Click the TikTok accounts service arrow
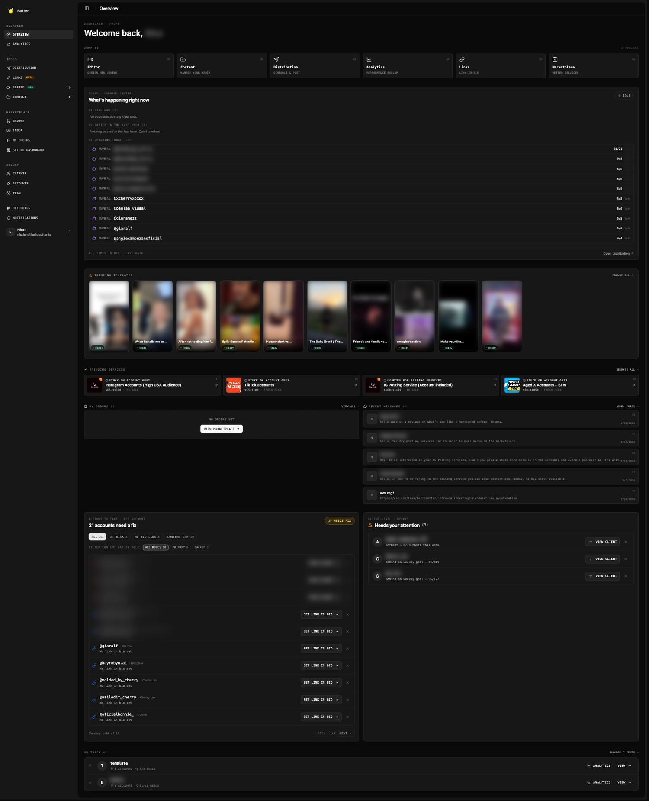Viewport: 649px width, 801px height. click(355, 385)
